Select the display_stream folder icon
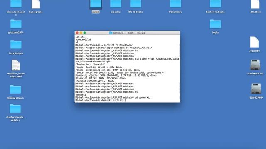 tap(15, 89)
